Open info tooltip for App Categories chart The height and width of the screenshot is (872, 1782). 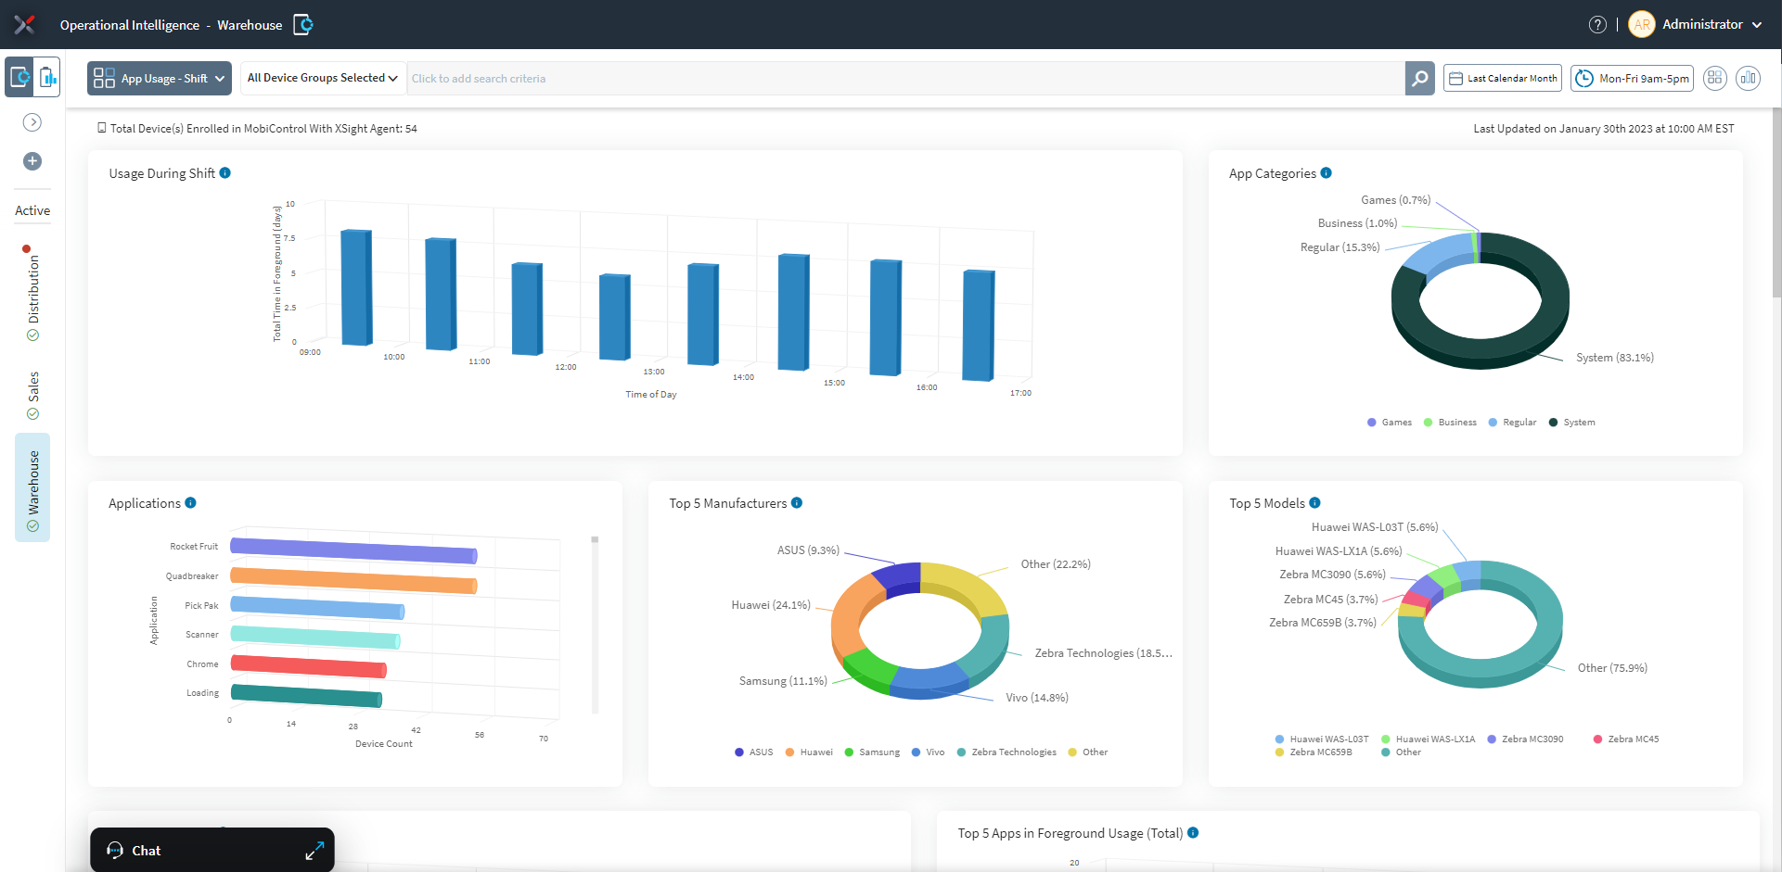[1327, 172]
